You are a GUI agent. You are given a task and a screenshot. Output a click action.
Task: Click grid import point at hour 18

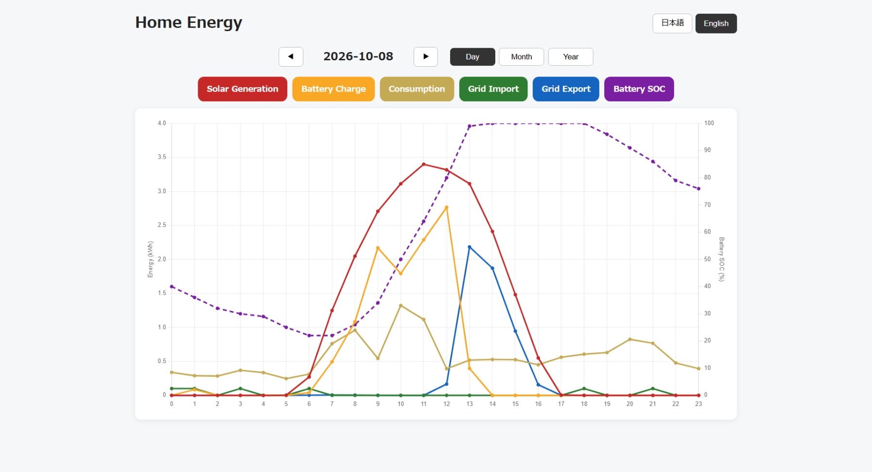(584, 389)
